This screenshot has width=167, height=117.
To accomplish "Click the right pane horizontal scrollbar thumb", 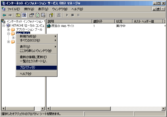I will 81,108.
